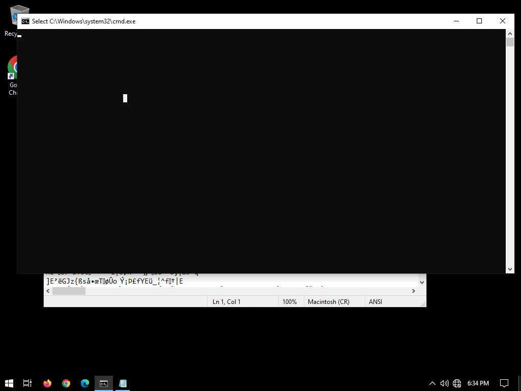
Task: Open the Task View button
Action: pyautogui.click(x=28, y=383)
